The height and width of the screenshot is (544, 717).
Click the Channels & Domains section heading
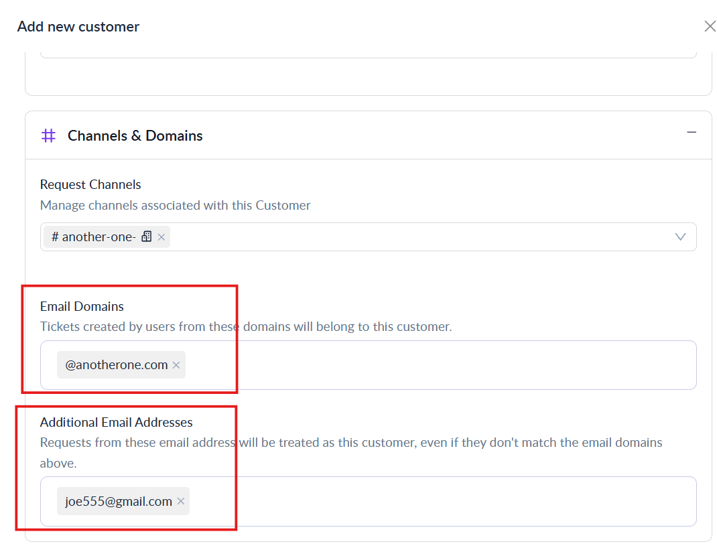point(135,136)
